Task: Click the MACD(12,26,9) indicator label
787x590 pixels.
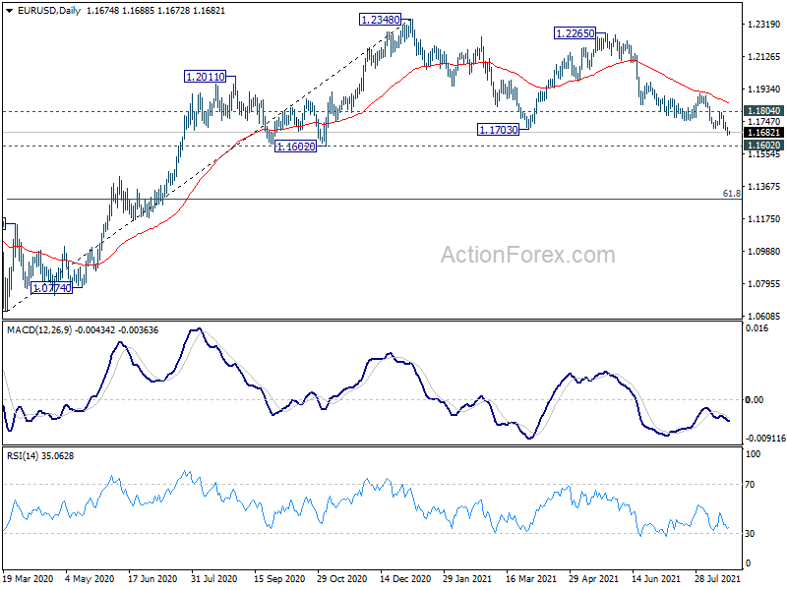Action: (39, 330)
